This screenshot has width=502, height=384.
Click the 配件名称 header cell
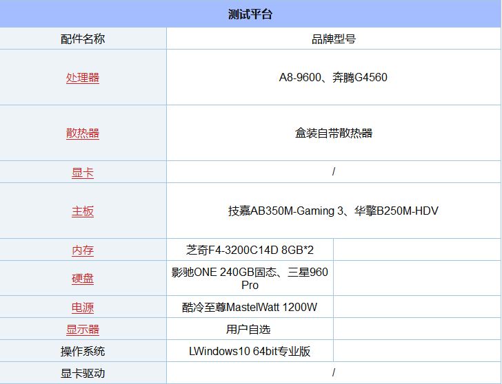point(83,39)
